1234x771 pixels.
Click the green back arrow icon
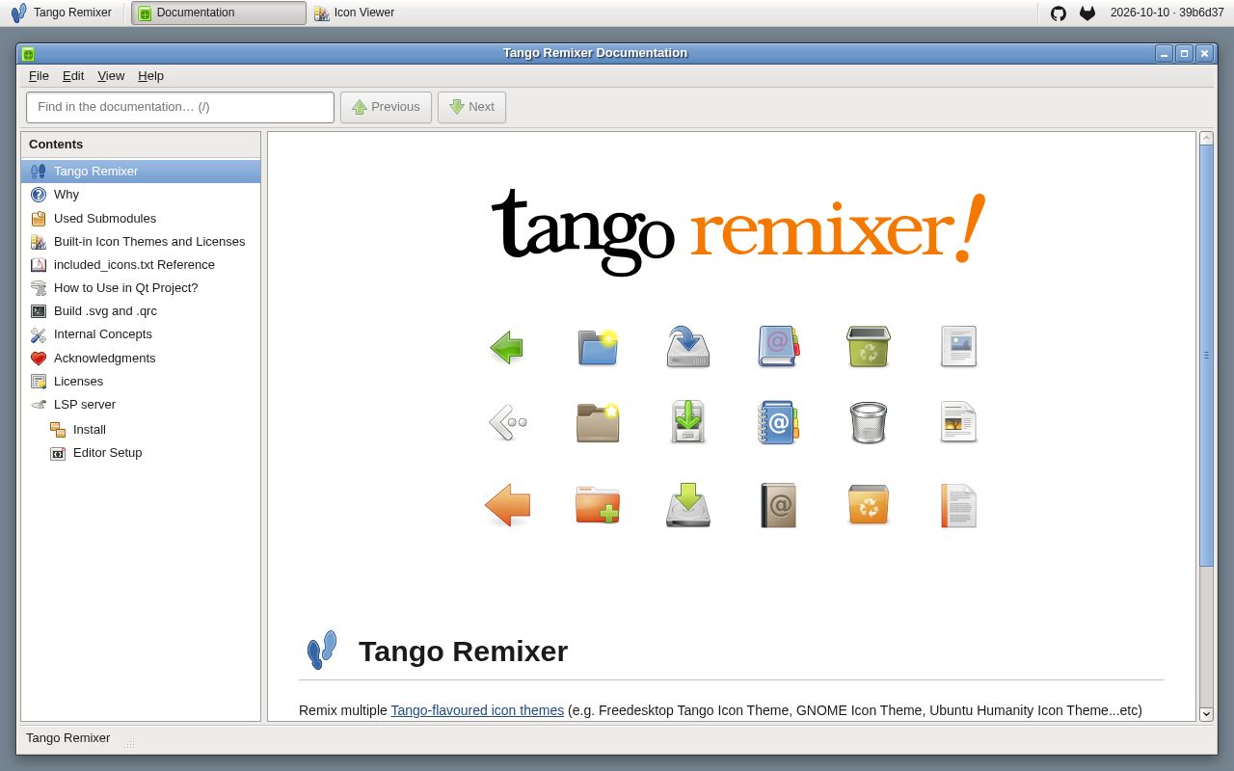tap(506, 347)
